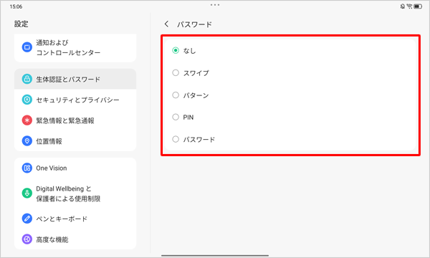
Task: Click the pen and keyboard icon
Action: [27, 219]
